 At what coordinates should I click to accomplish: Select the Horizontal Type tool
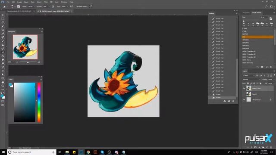click(3, 71)
